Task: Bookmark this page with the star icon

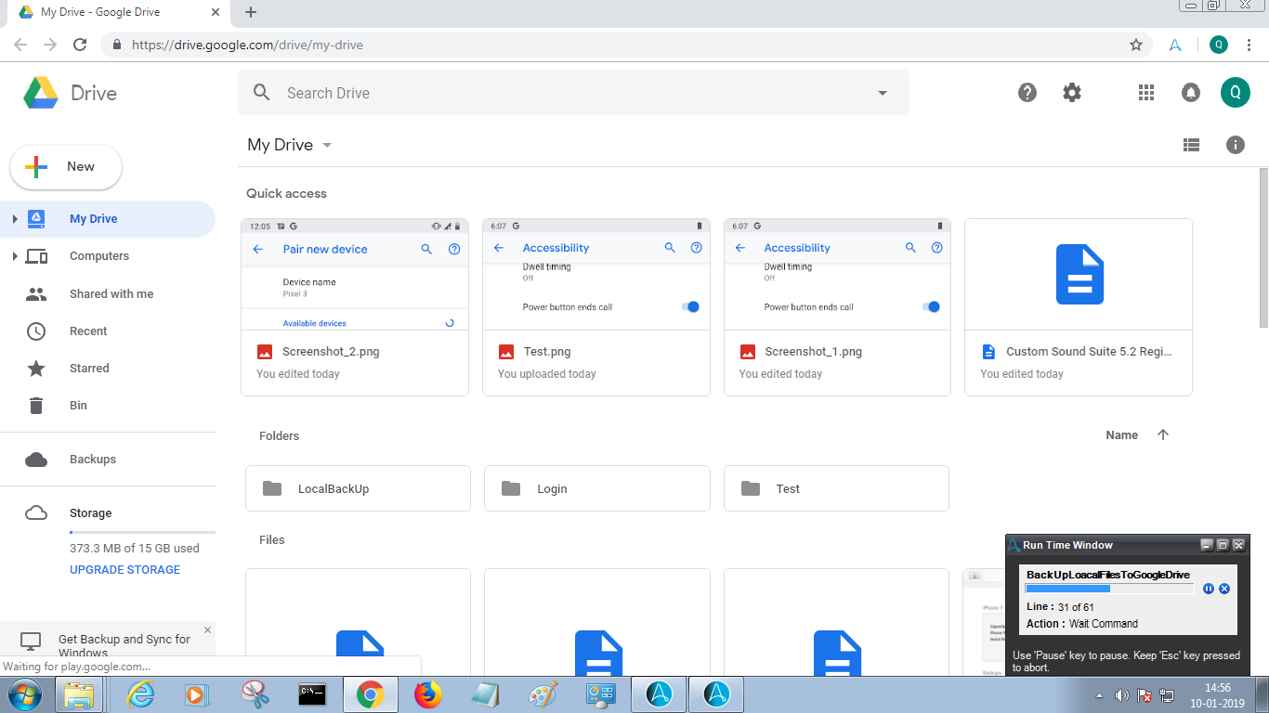Action: pos(1135,45)
